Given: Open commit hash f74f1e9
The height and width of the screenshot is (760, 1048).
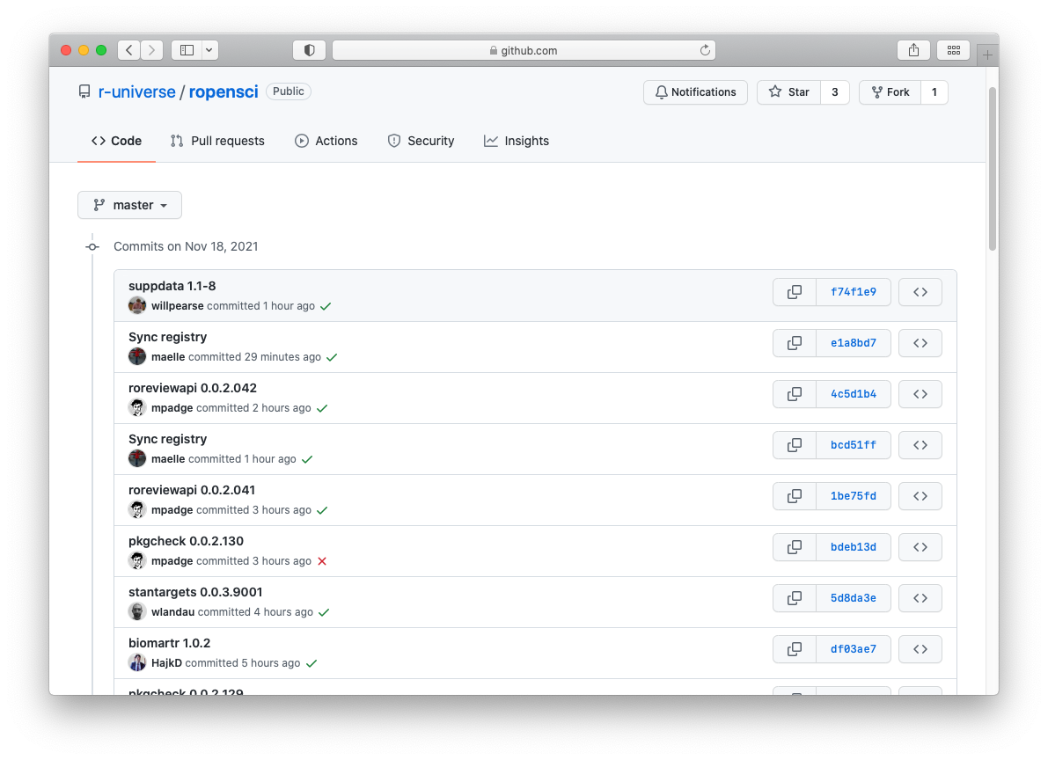Looking at the screenshot, I should tap(854, 292).
